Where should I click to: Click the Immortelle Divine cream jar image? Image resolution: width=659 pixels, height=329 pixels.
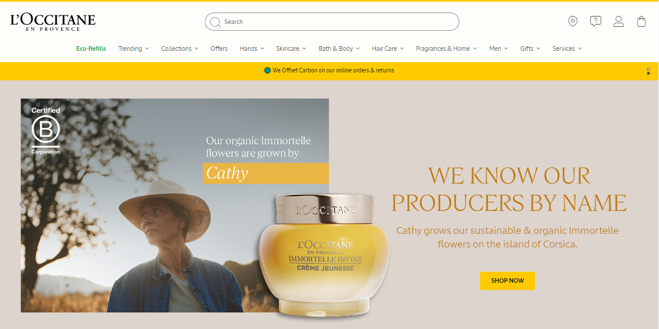click(323, 255)
